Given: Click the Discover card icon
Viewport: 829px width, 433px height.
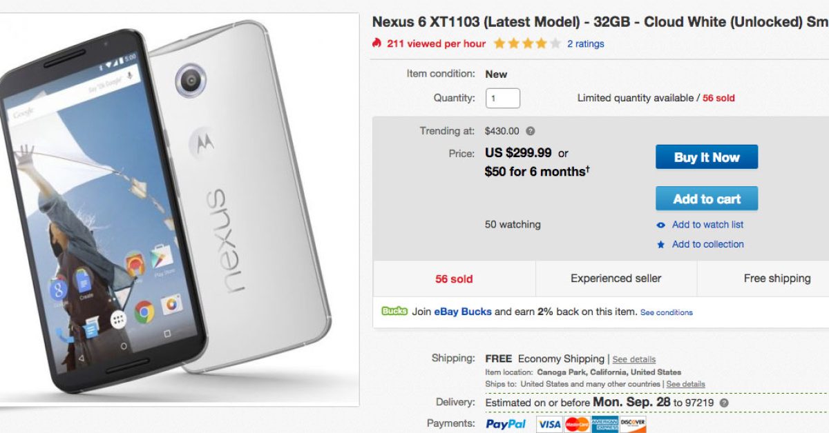Looking at the screenshot, I should coord(633,424).
